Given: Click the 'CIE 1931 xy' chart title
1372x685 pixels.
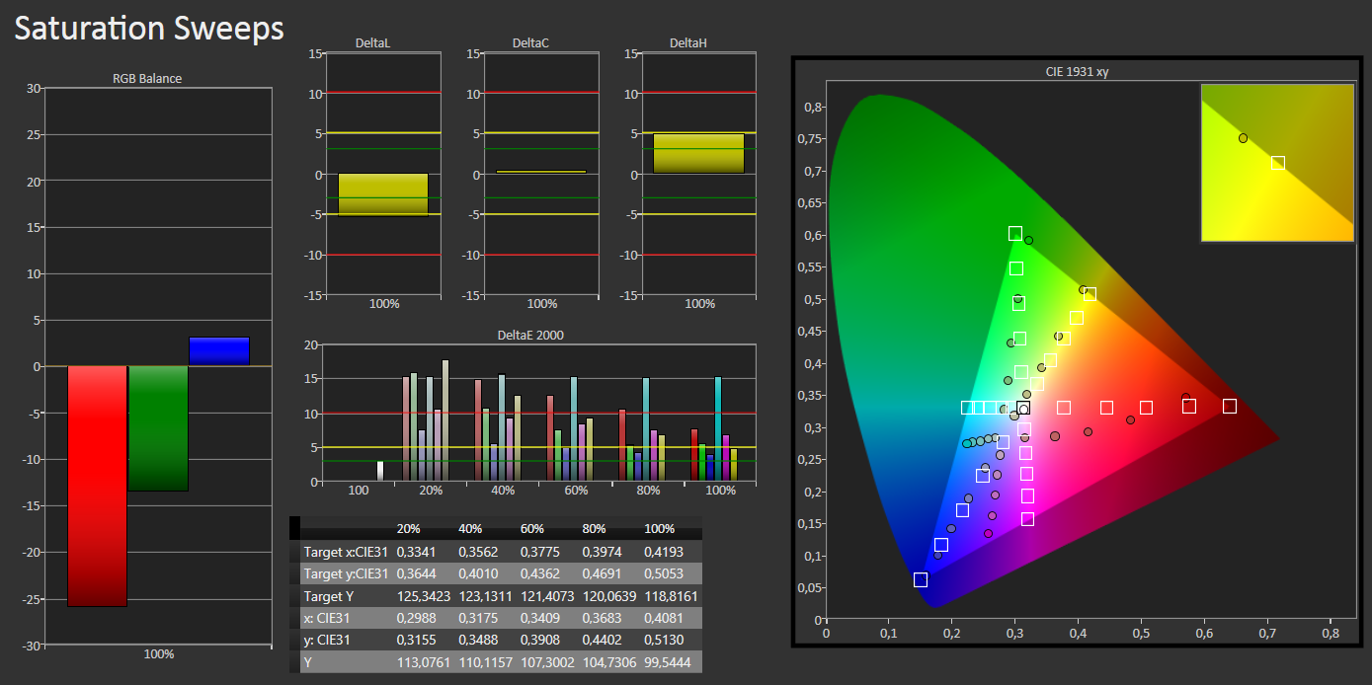Looking at the screenshot, I should 1079,72.
